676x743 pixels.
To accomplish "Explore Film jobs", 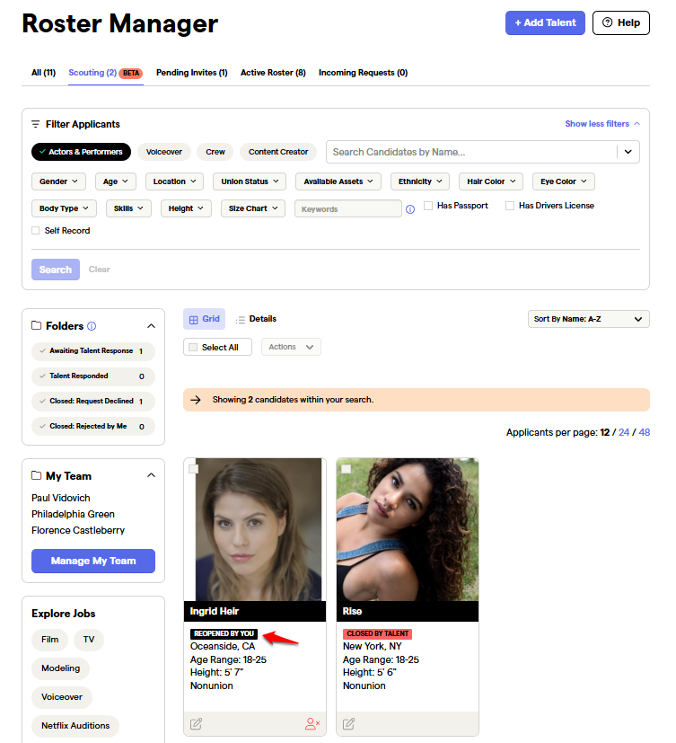I will (49, 640).
